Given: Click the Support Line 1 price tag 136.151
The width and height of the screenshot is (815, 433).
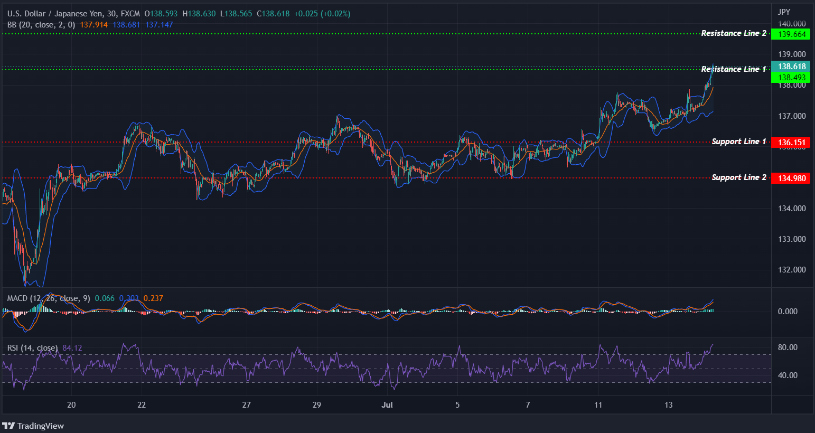Looking at the screenshot, I should (x=791, y=142).
